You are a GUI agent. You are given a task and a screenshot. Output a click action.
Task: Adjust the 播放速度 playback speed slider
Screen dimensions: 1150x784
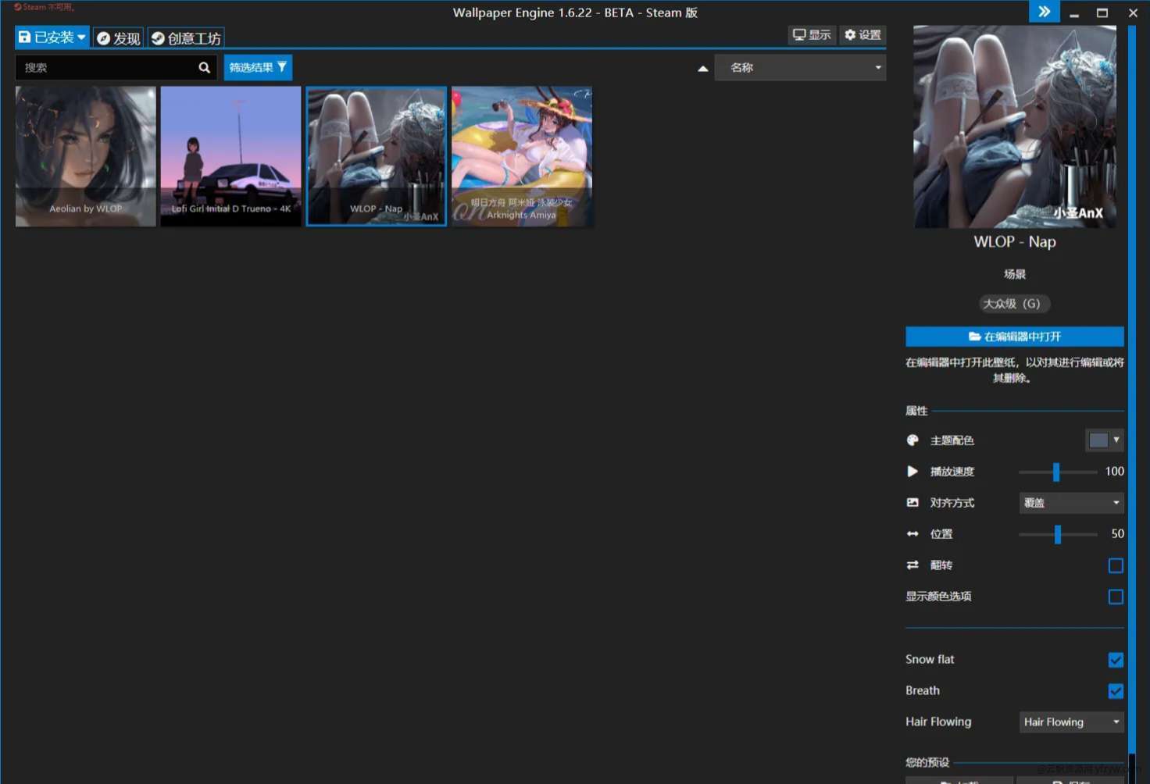pyautogui.click(x=1056, y=472)
